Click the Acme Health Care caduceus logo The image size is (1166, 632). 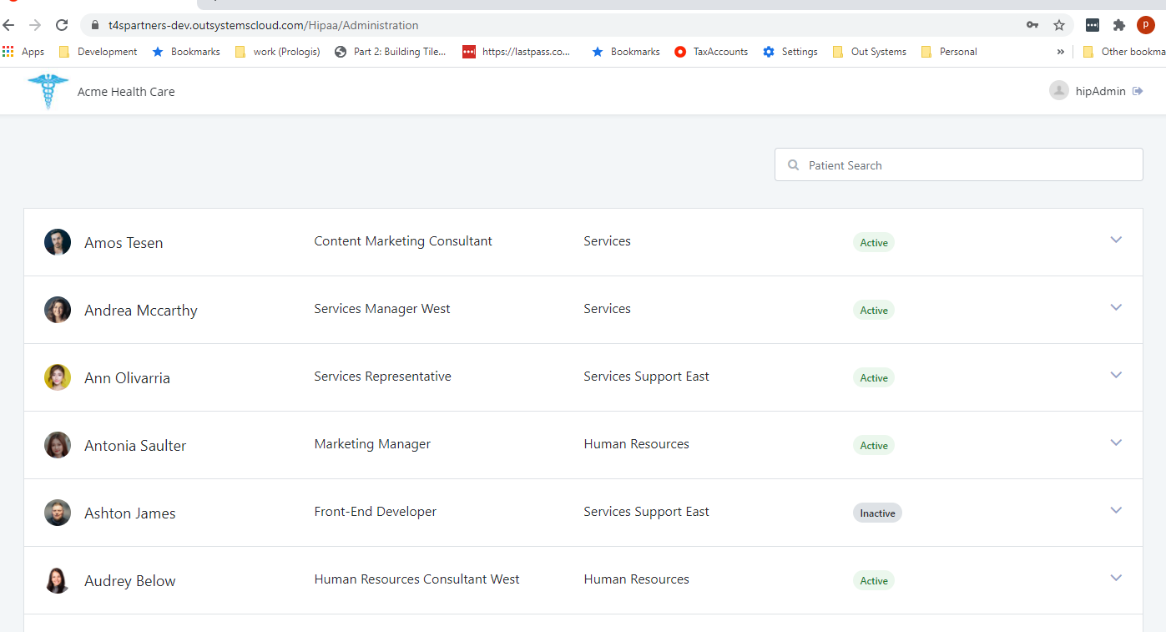click(x=48, y=90)
